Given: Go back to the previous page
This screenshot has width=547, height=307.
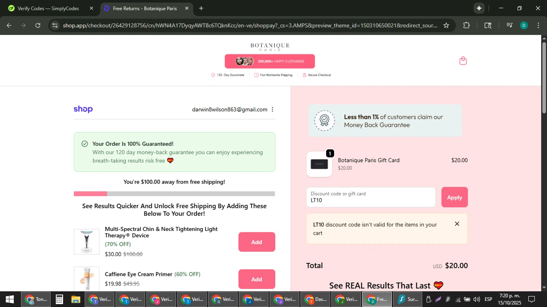Looking at the screenshot, I should coord(9,25).
